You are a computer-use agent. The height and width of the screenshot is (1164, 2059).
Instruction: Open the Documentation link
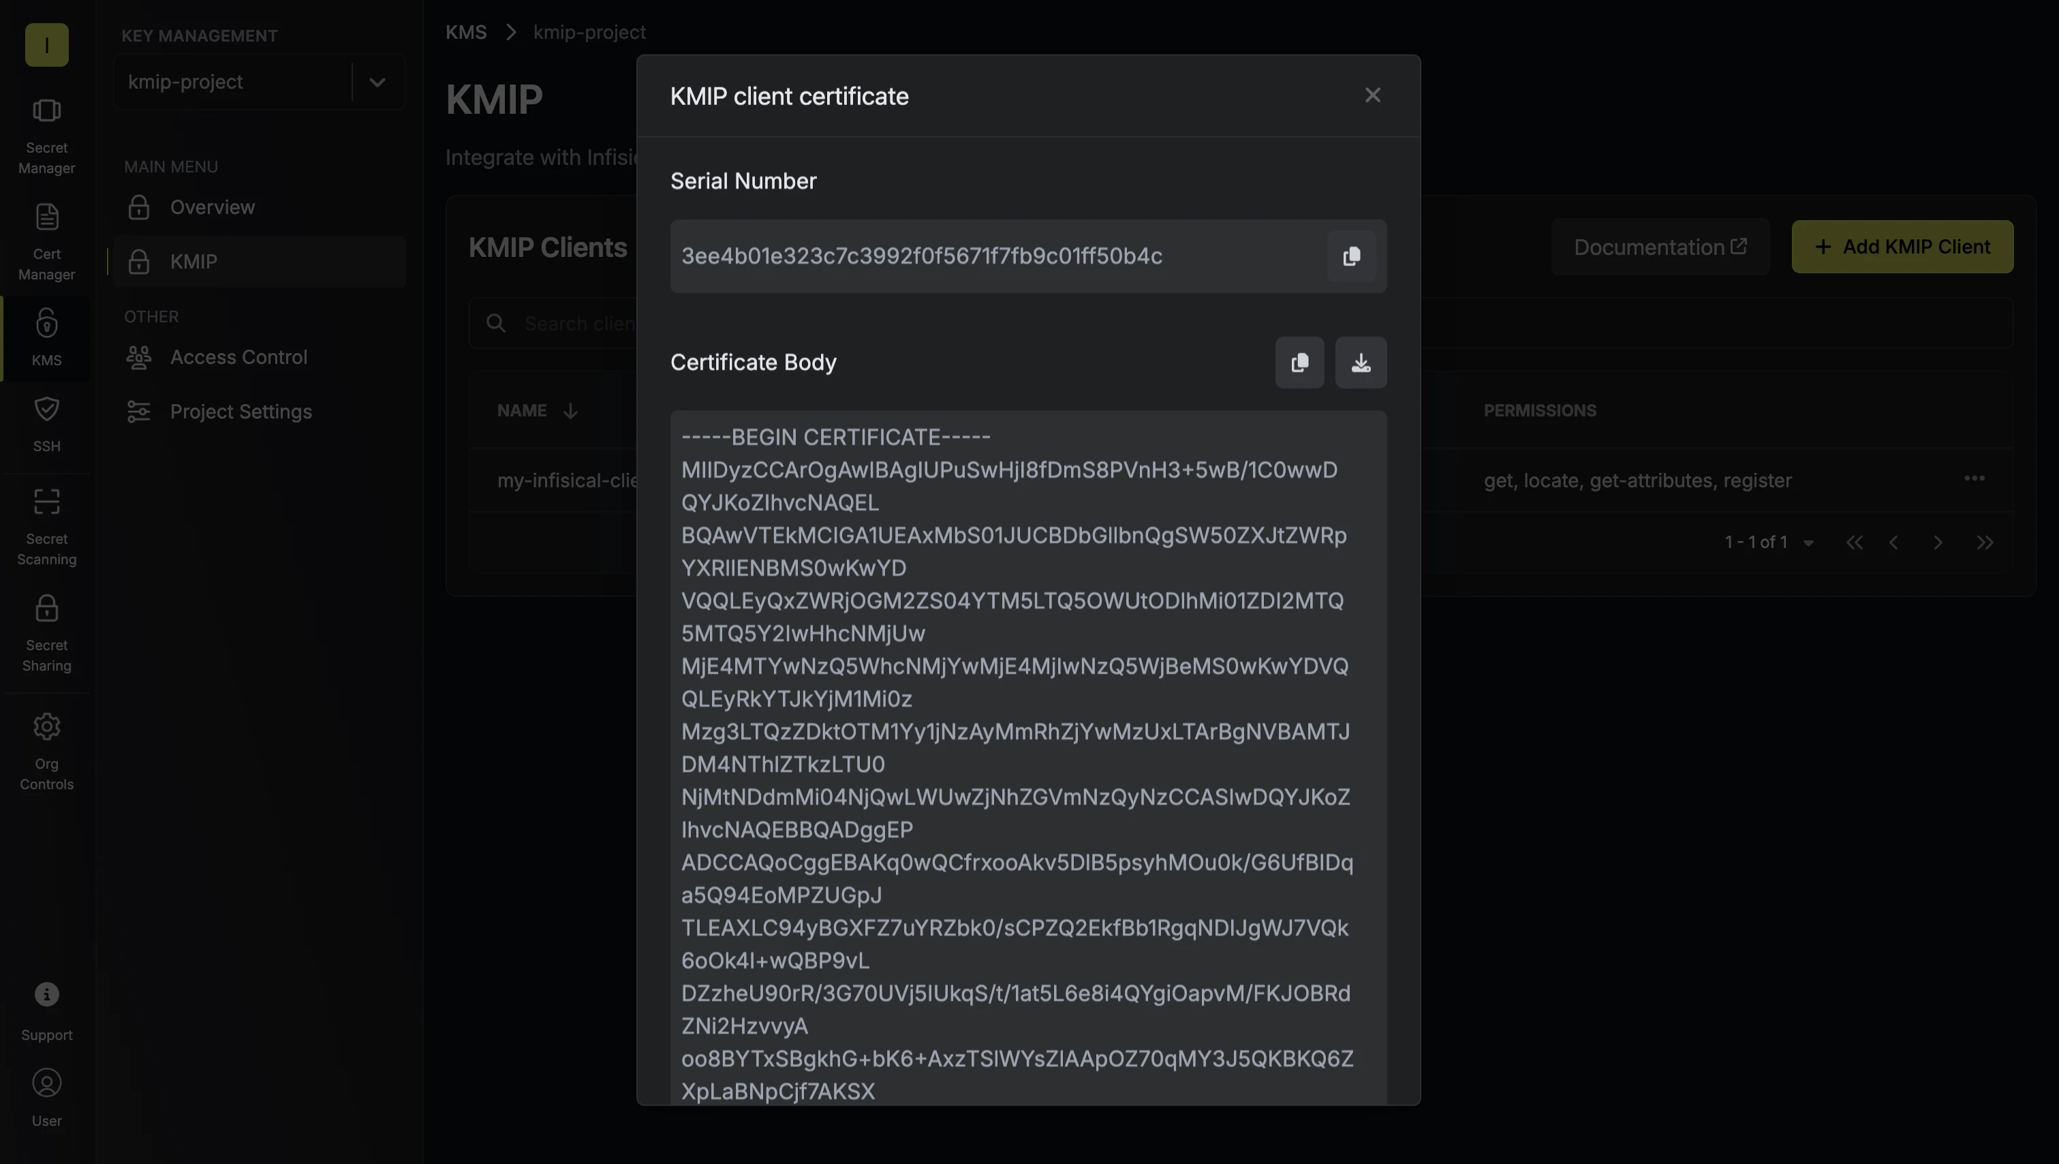pyautogui.click(x=1660, y=247)
